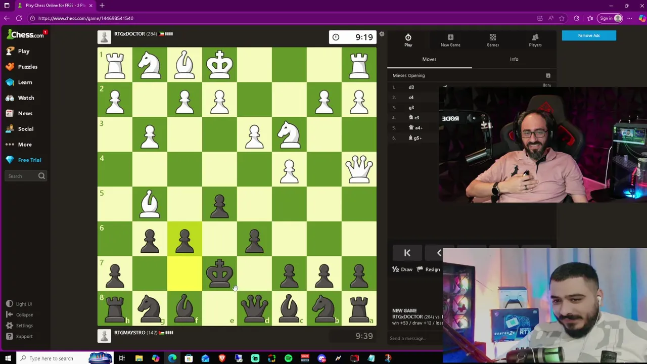This screenshot has width=647, height=364.
Task: Select move 3 g3 in the move list
Action: click(411, 107)
